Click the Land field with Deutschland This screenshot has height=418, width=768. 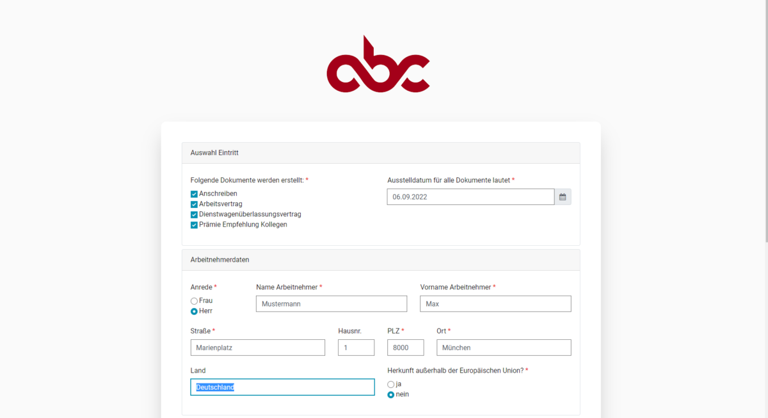282,387
